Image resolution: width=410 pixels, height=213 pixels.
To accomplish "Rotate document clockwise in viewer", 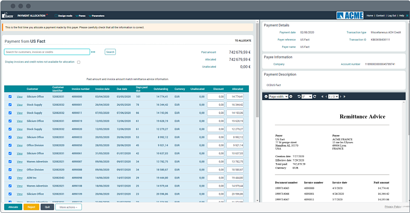I will pyautogui.click(x=315, y=96).
